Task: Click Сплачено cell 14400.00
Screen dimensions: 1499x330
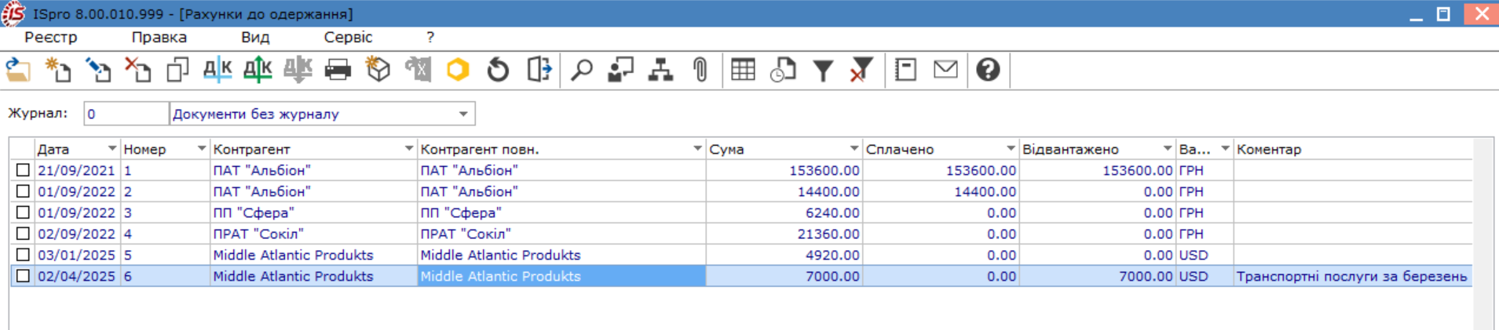Action: coord(941,191)
